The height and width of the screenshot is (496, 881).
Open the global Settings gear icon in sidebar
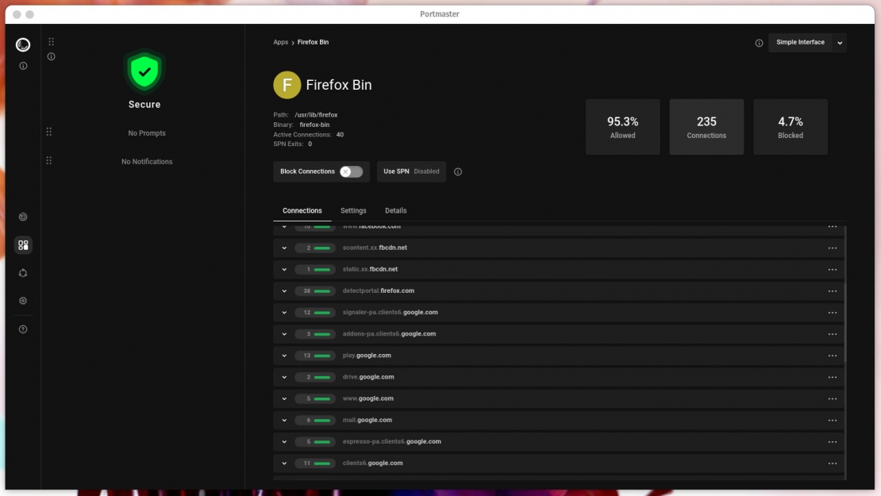tap(22, 300)
